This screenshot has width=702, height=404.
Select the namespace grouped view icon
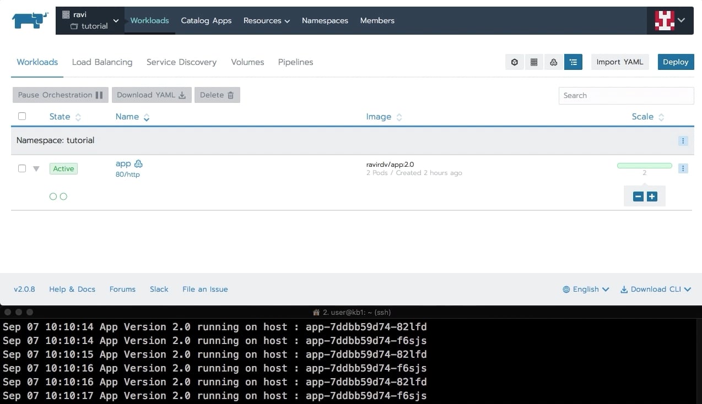pos(573,62)
